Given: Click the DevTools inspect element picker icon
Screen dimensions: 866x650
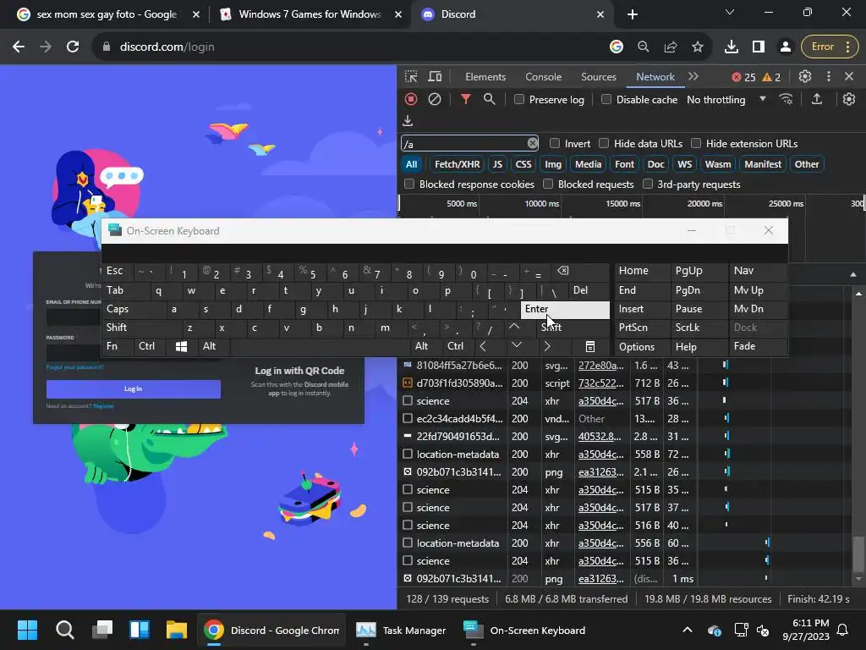Looking at the screenshot, I should coord(411,77).
